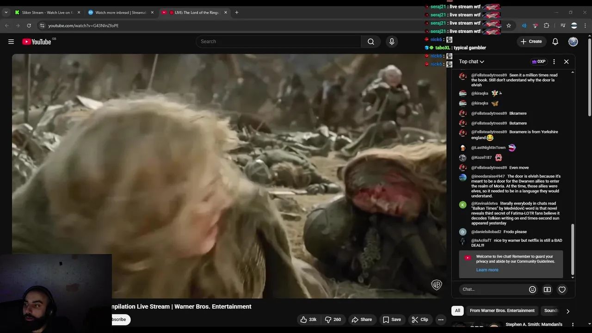Image resolution: width=592 pixels, height=333 pixels.
Task: Close the LIVE Lord of the Rings tab
Action: (x=226, y=12)
